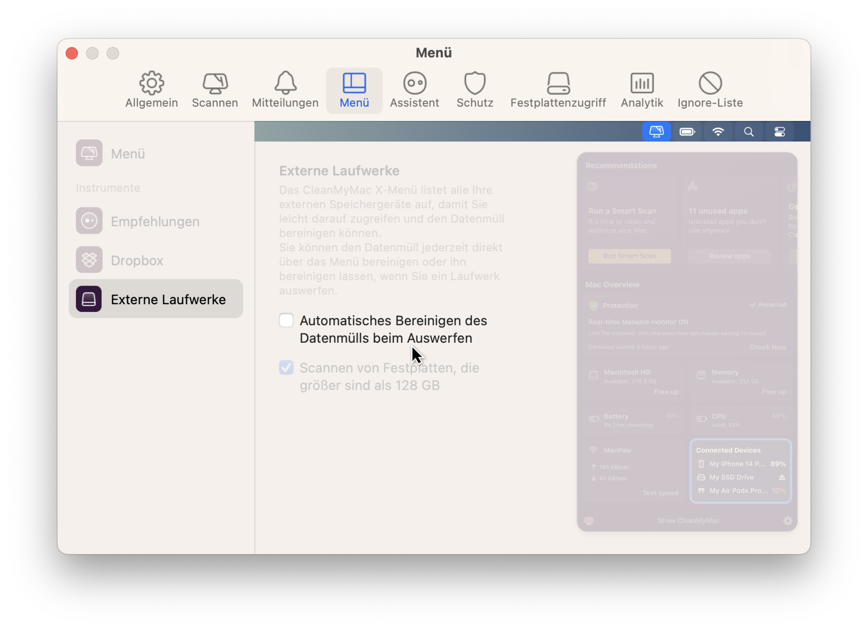
Task: Click the Control Center icon in preview
Action: 780,132
